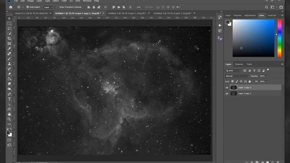Open the Auto-Select Layer dropdown
The image size is (290, 163).
48,7
